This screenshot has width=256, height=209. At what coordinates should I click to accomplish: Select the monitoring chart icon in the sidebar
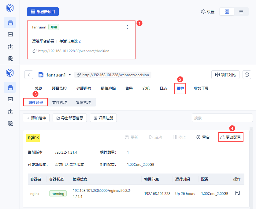pyautogui.click(x=10, y=35)
